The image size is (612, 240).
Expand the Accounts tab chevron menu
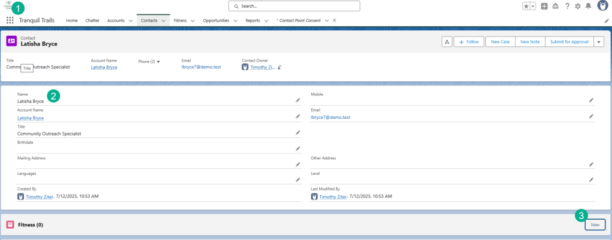tap(130, 20)
